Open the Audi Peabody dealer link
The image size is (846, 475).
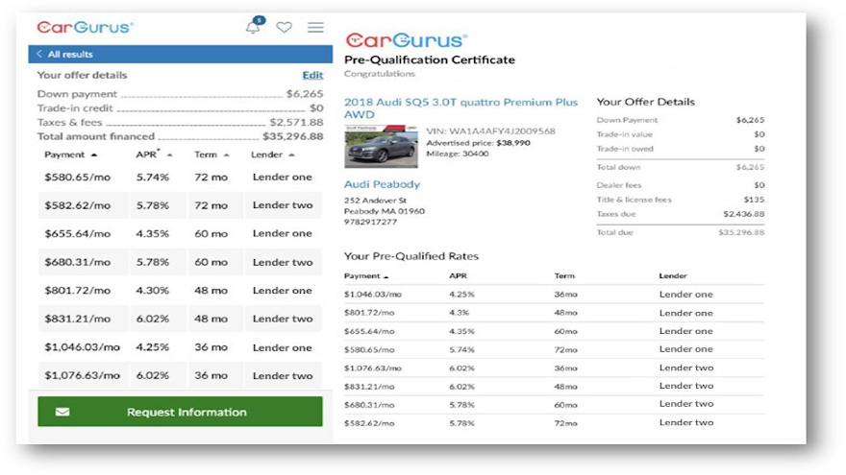tap(382, 184)
